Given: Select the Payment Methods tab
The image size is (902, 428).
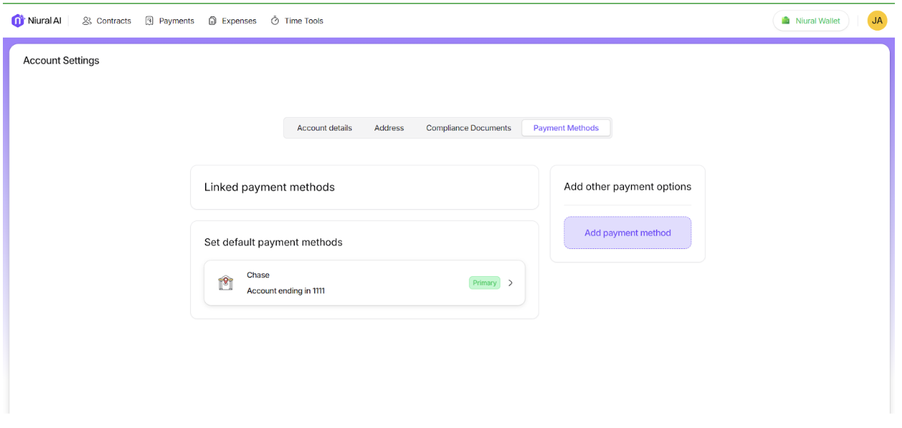Looking at the screenshot, I should coord(565,128).
